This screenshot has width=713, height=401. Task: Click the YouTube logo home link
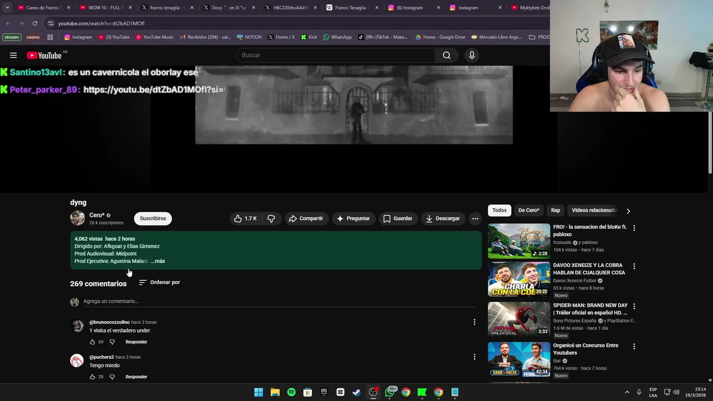coord(44,55)
